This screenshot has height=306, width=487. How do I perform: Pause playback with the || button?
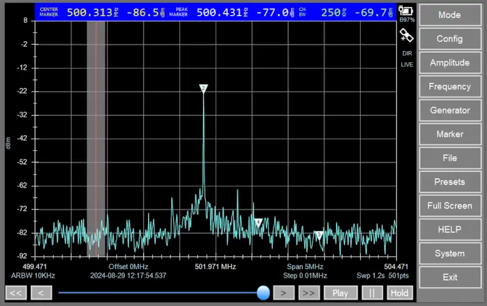click(x=372, y=293)
